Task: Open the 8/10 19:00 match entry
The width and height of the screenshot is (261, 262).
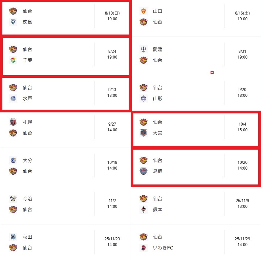Action: tap(66, 18)
